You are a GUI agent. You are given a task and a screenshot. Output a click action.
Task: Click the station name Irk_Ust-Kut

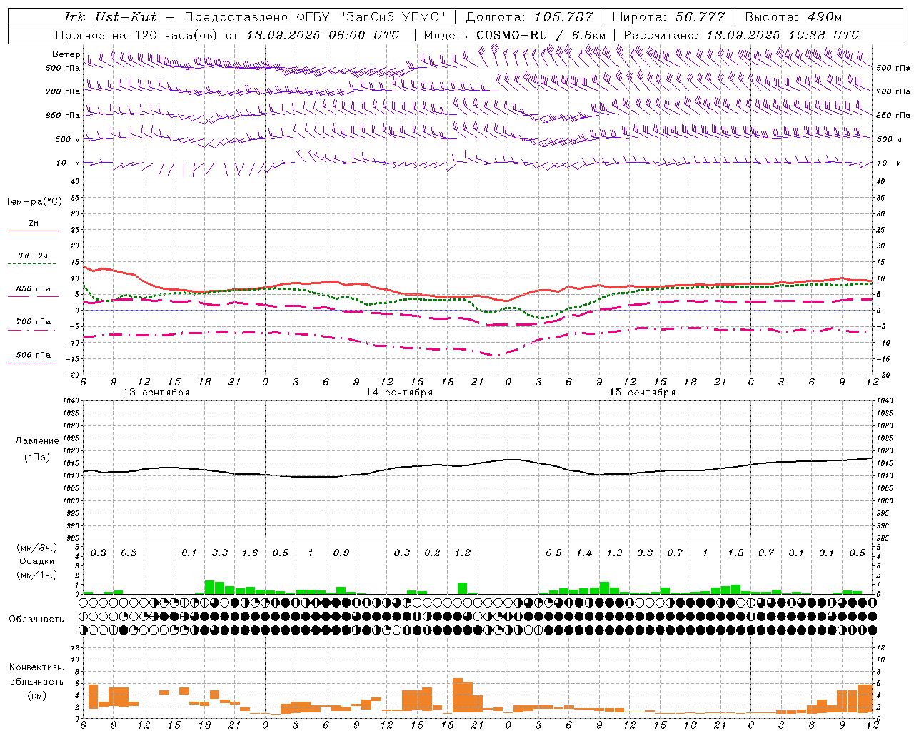[111, 17]
